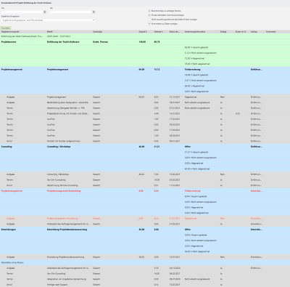
Task: Click into the Bis date input field
Action: [71, 12]
